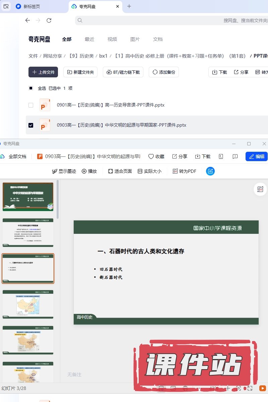The image size is (268, 402).
Task: Click the feedback icon beside the edit button
Action: [x=235, y=156]
